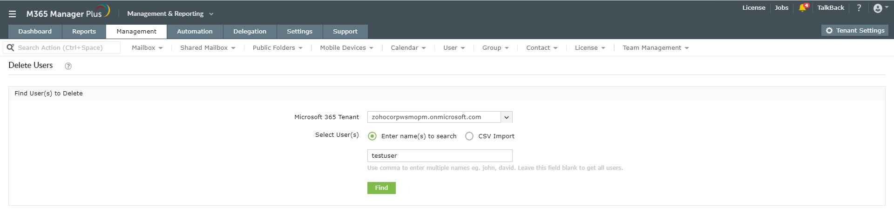Open the Automation tab
The image size is (894, 215).
pyautogui.click(x=195, y=32)
